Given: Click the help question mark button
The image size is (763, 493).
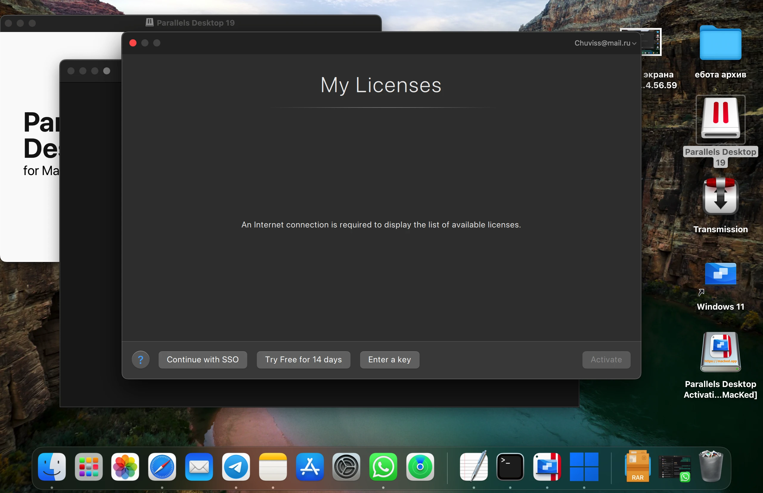Looking at the screenshot, I should point(140,360).
